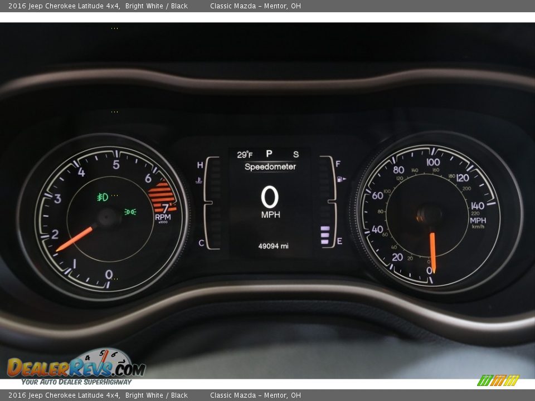The height and width of the screenshot is (401, 535).
Task: Click the 29°F outside temperature reading
Action: (x=245, y=155)
